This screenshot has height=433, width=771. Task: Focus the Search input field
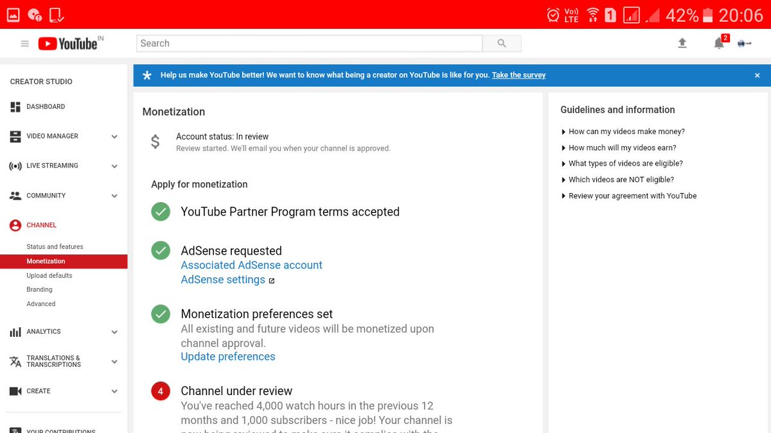[310, 44]
